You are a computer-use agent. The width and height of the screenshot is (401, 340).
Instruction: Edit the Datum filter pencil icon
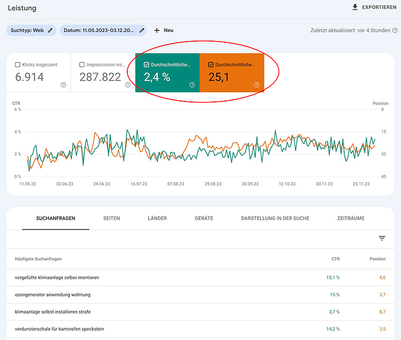142,30
